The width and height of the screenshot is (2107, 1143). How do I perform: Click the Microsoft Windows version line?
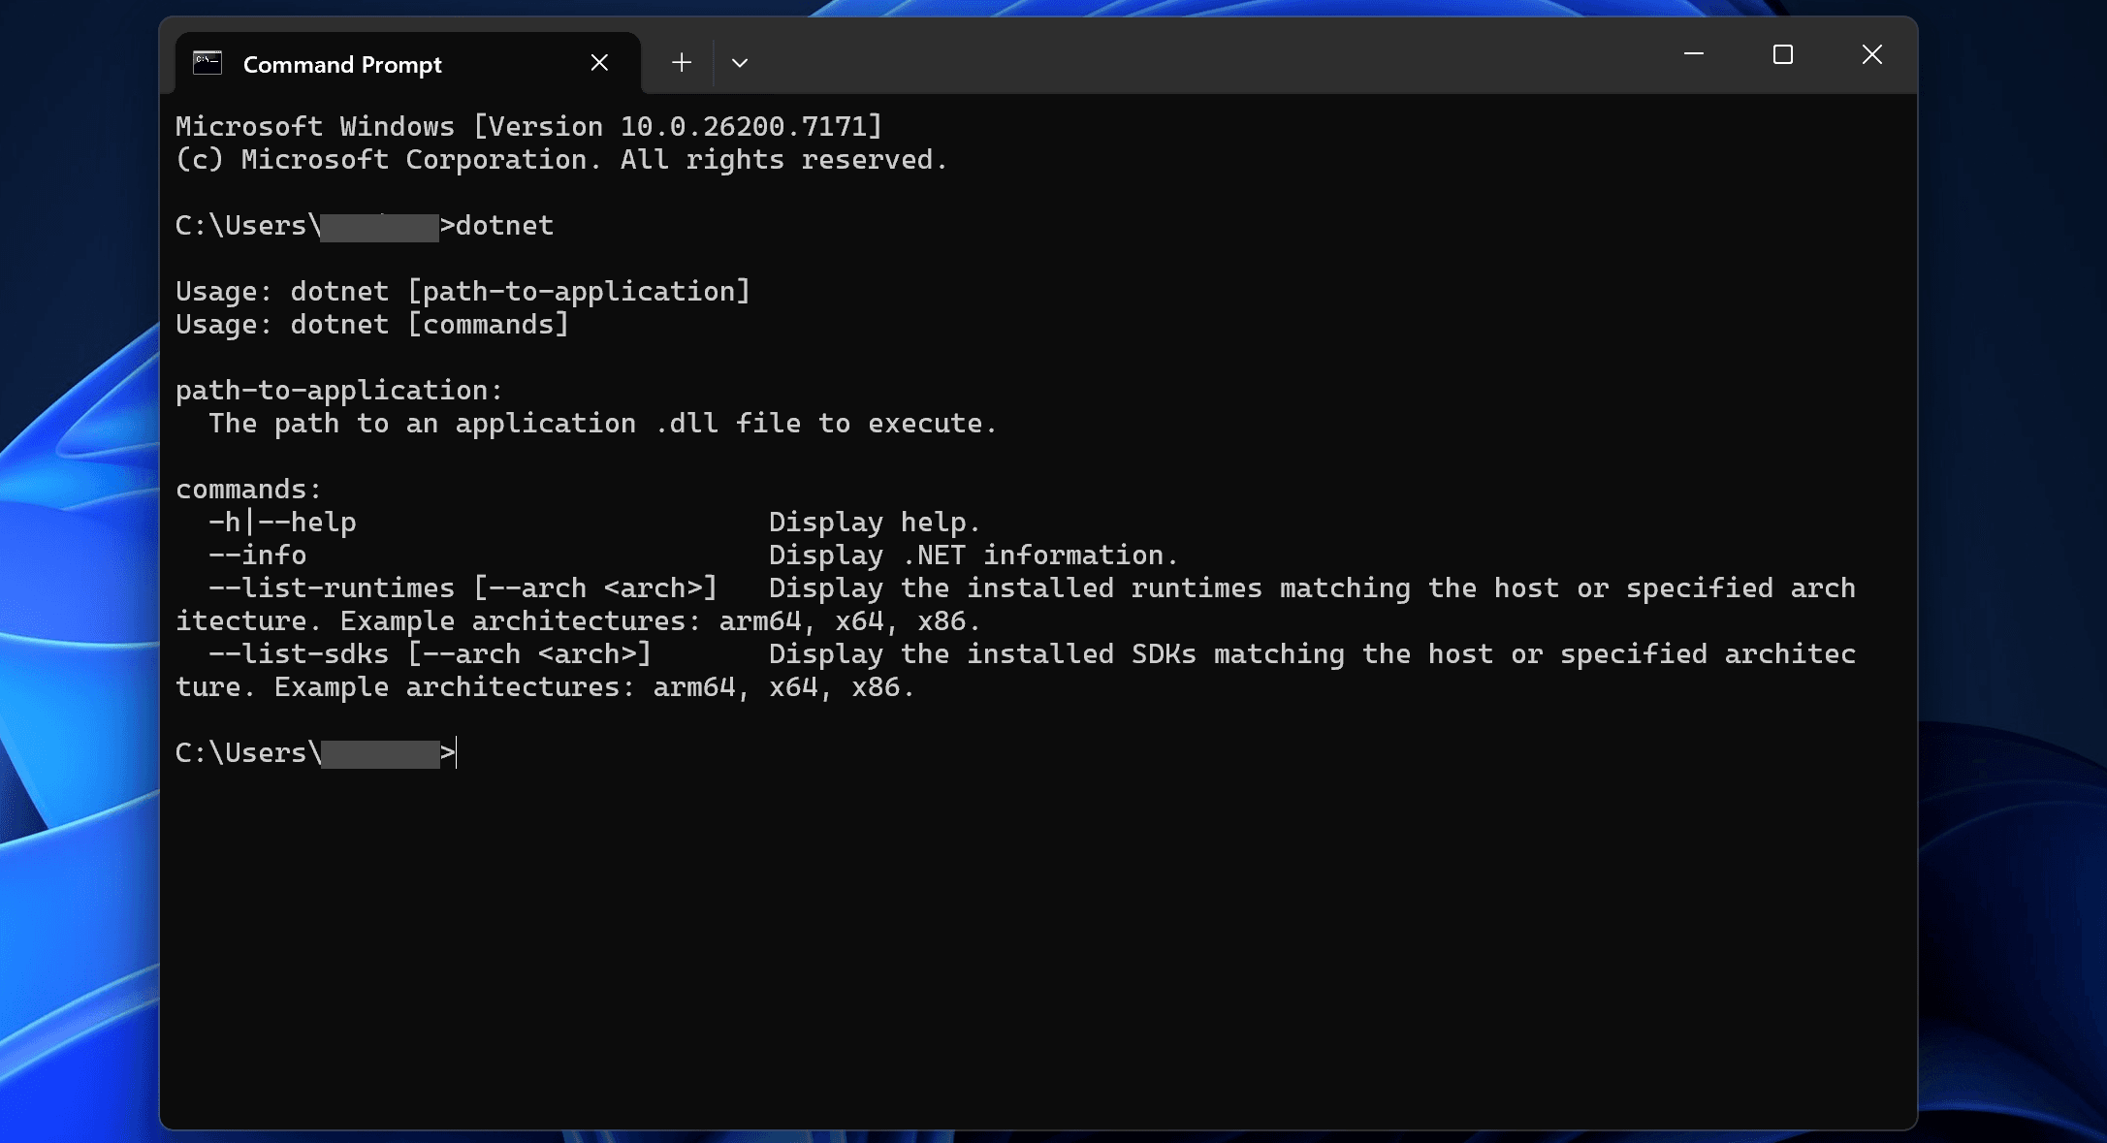click(x=528, y=127)
